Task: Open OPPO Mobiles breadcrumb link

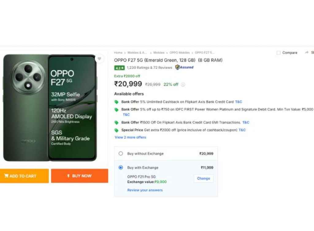Action: click(180, 53)
